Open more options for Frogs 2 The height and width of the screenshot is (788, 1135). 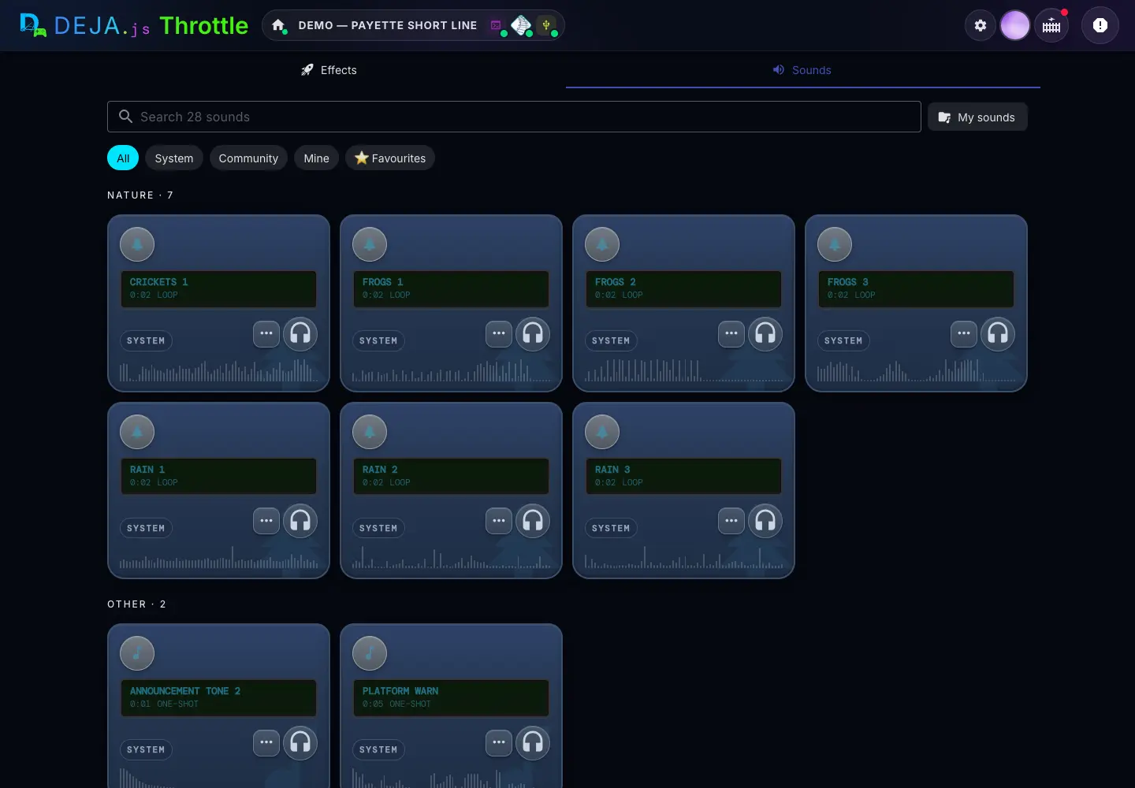(731, 333)
